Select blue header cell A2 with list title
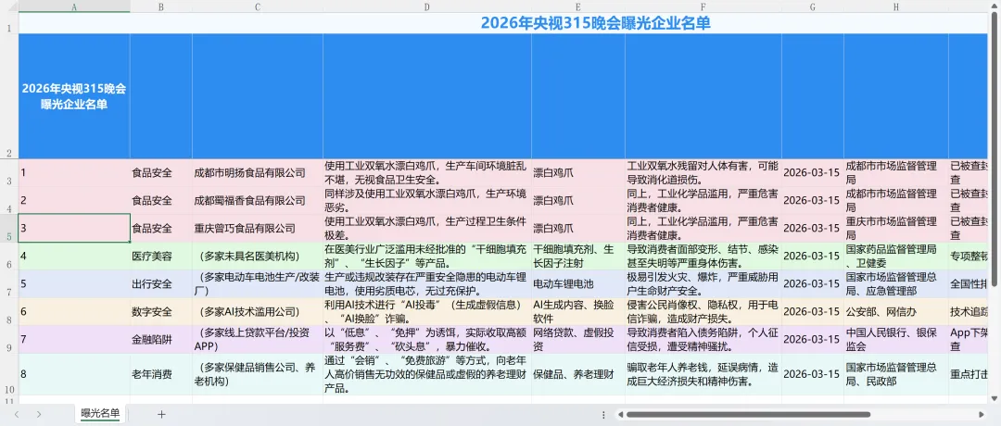 74,96
